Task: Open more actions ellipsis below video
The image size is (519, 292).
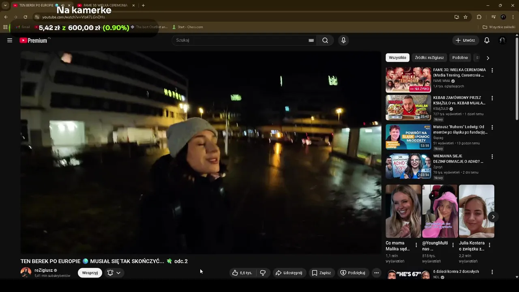Action: coord(376,273)
